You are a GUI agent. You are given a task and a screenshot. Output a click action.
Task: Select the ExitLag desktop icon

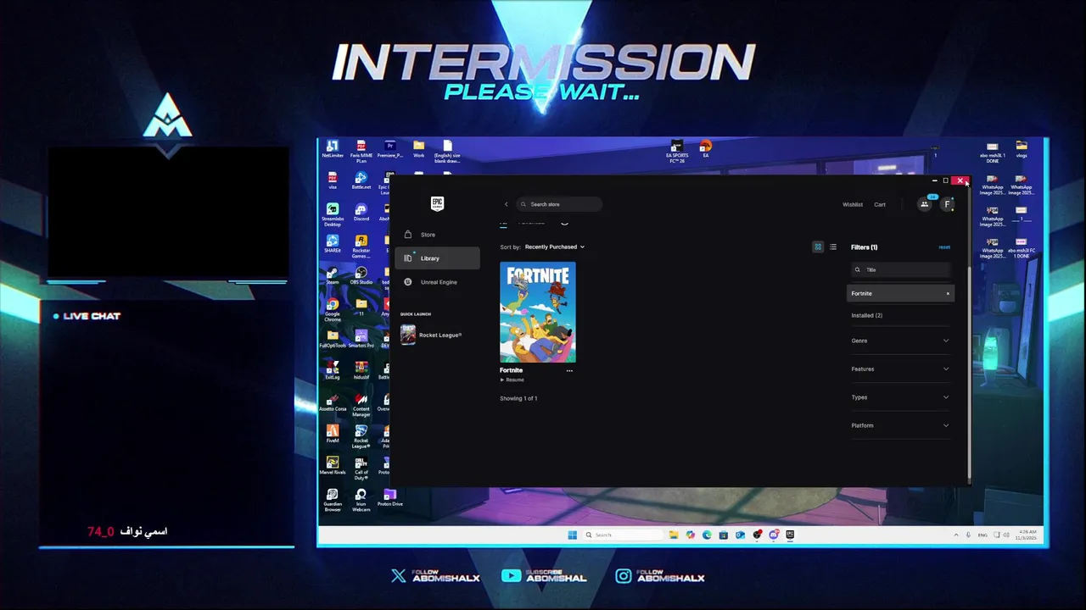[333, 370]
